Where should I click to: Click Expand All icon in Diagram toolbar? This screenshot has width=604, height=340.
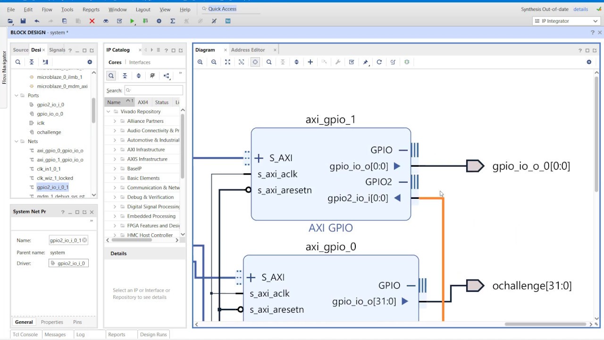pyautogui.click(x=296, y=62)
